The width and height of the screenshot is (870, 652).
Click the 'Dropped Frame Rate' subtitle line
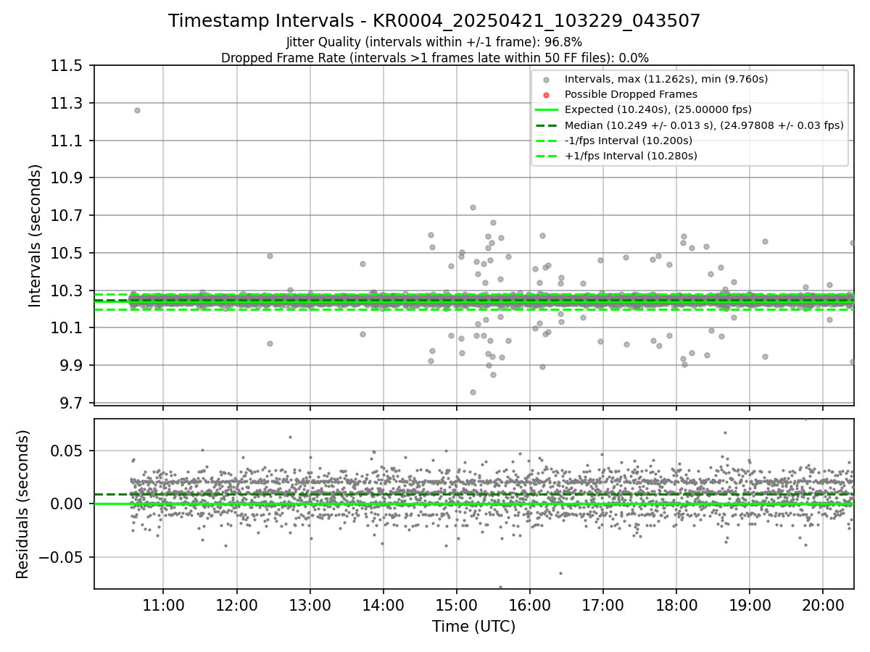434,58
